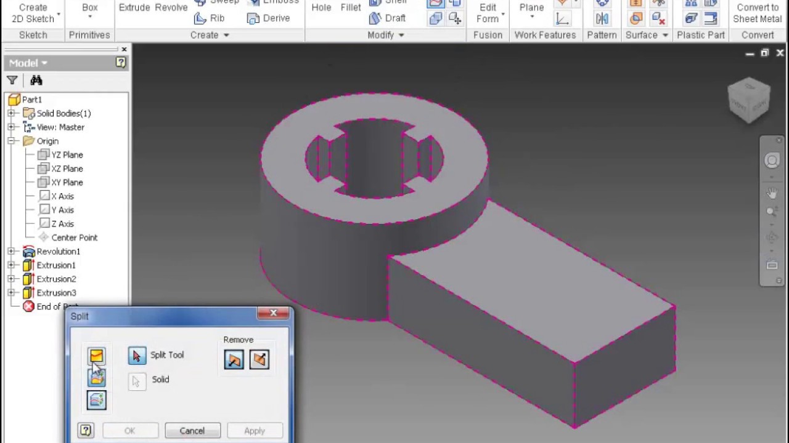Expand Extrusion3 feature node
This screenshot has width=789, height=443.
click(x=11, y=293)
